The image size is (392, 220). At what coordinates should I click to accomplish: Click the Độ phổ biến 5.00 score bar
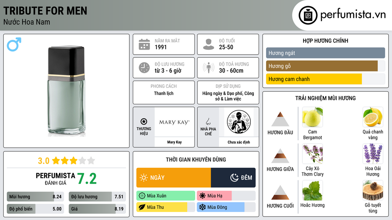point(35,209)
